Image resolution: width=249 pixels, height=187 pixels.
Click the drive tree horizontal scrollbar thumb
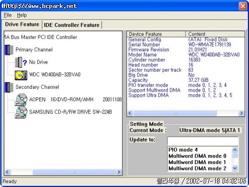[74, 172]
